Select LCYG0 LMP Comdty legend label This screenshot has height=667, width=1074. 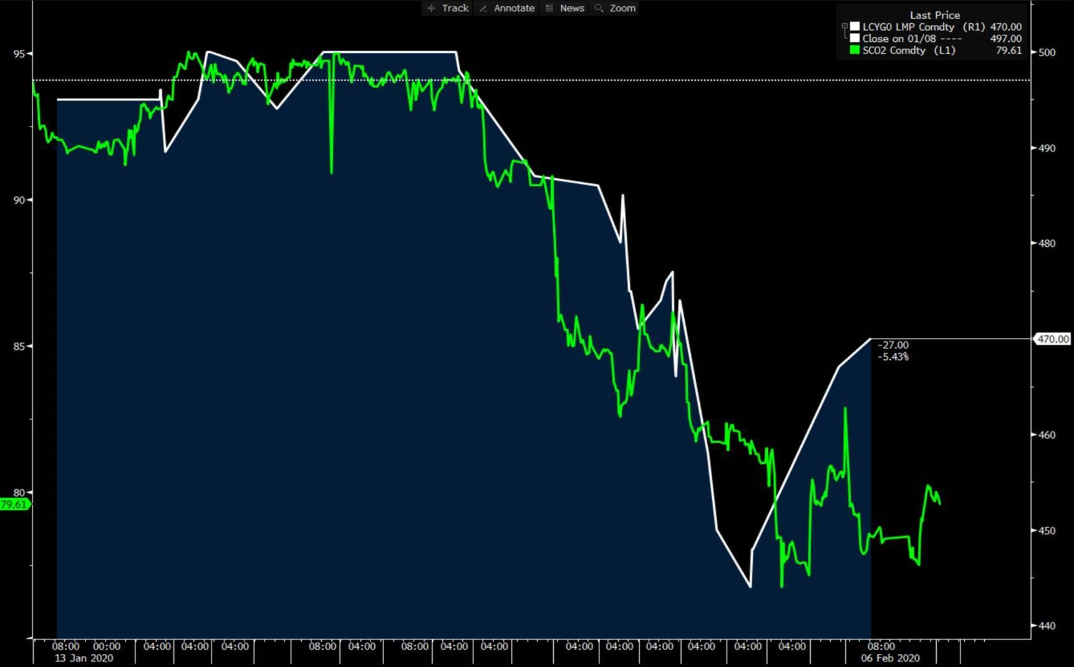pos(908,27)
